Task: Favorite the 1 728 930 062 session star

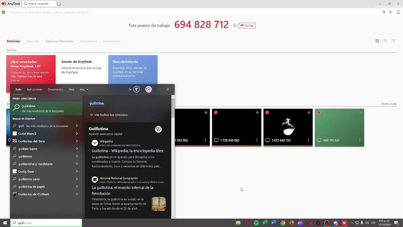Action: tap(257, 113)
